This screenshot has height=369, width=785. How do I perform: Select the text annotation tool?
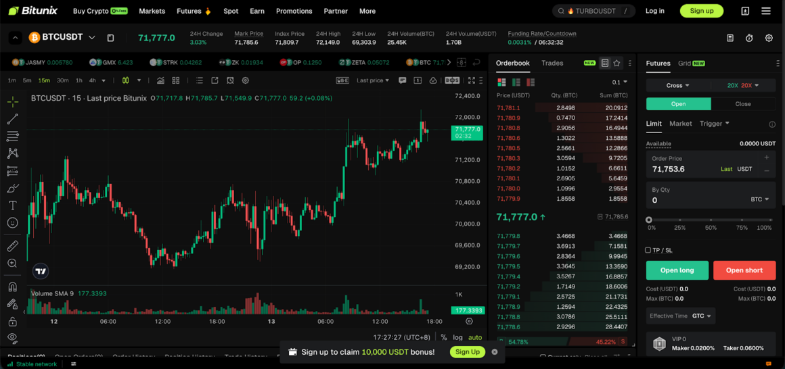[12, 205]
